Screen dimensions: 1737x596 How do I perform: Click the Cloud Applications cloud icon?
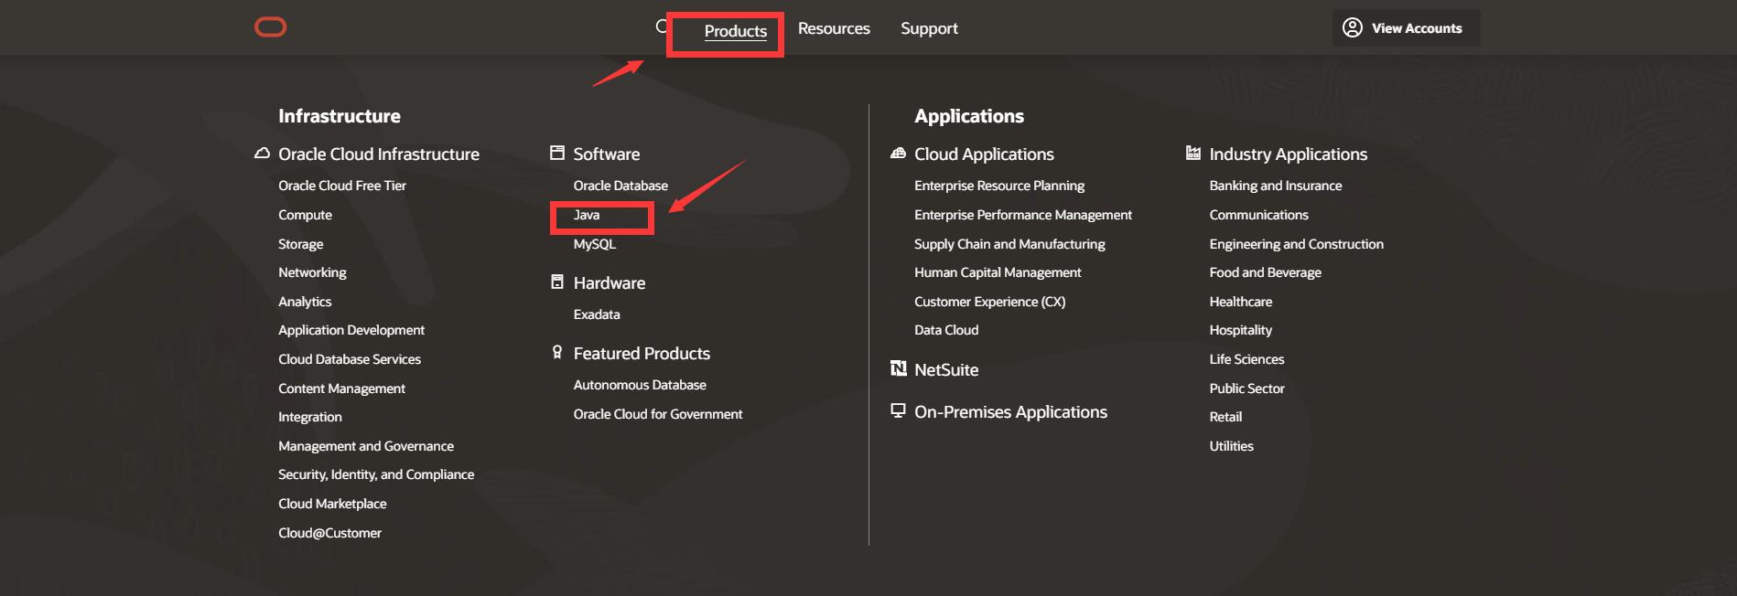(x=898, y=154)
